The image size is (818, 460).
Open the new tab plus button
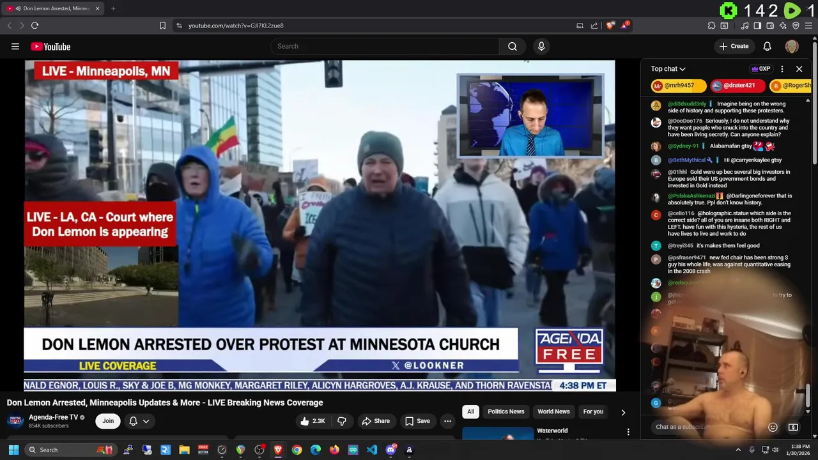coord(113,8)
